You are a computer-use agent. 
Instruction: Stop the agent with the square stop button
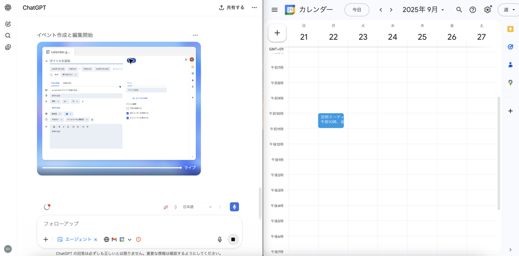(233, 239)
